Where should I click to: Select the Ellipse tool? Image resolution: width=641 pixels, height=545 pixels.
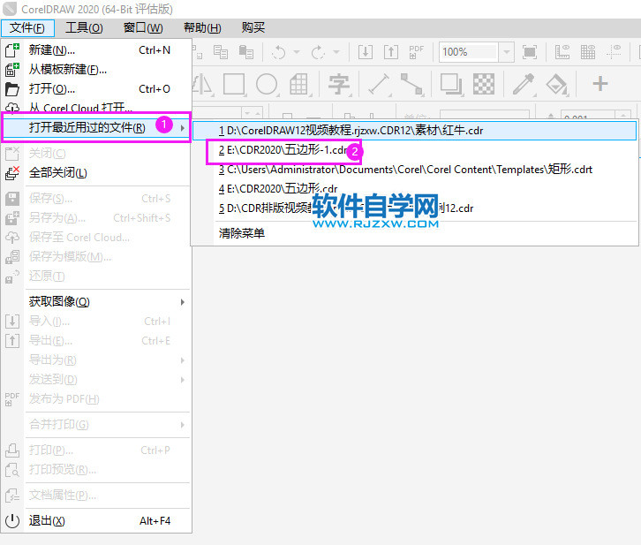(x=267, y=84)
